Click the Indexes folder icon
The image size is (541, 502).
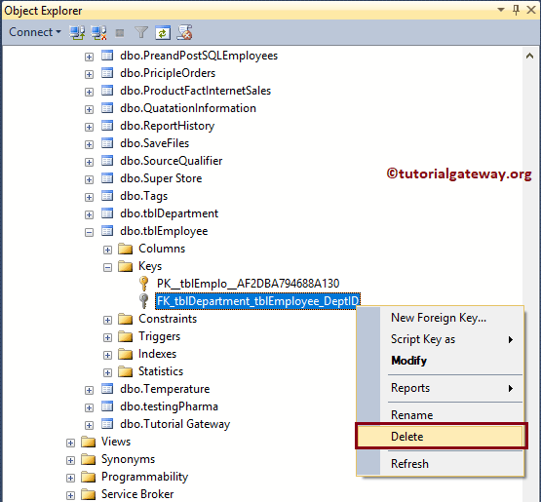point(125,354)
